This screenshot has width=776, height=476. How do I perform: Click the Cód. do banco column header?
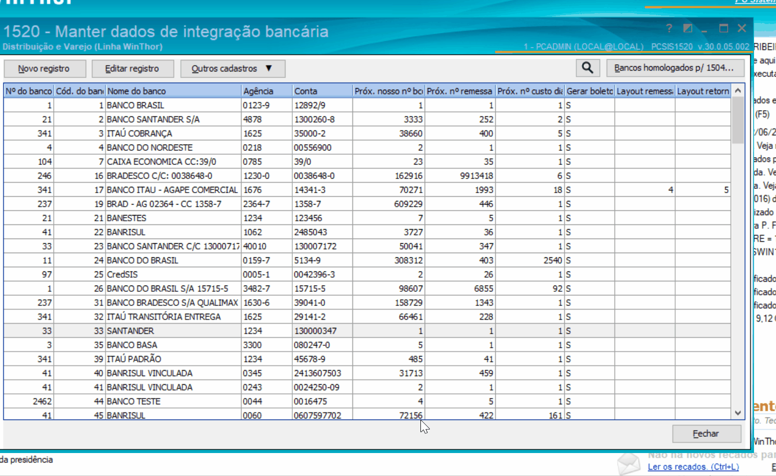tap(79, 91)
